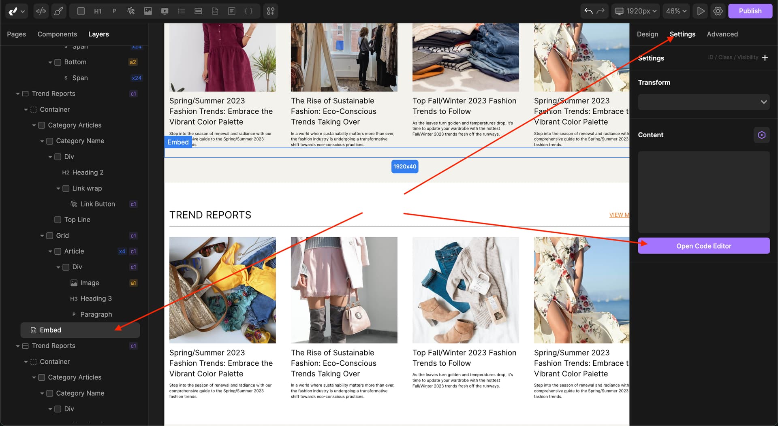Select the Heading 2 layer

pyautogui.click(x=88, y=173)
